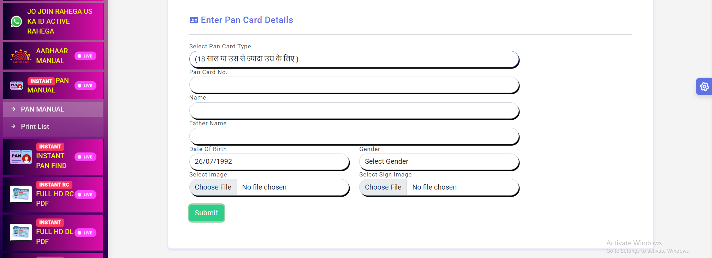Click the WhatsApp icon in sidebar
Image resolution: width=712 pixels, height=258 pixels.
pos(16,22)
